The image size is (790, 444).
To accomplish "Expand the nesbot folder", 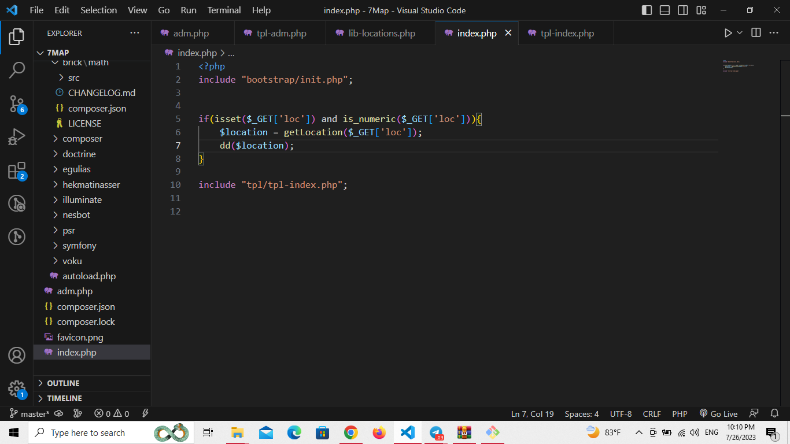I will [92, 214].
